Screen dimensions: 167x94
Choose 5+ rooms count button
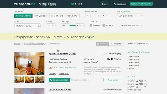(109, 16)
